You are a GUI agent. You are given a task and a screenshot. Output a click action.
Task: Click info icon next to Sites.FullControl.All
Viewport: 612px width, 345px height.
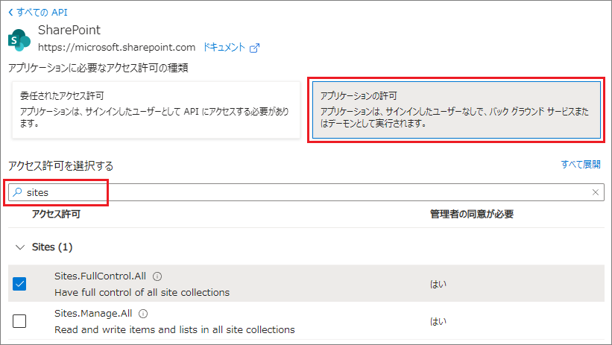coord(157,276)
